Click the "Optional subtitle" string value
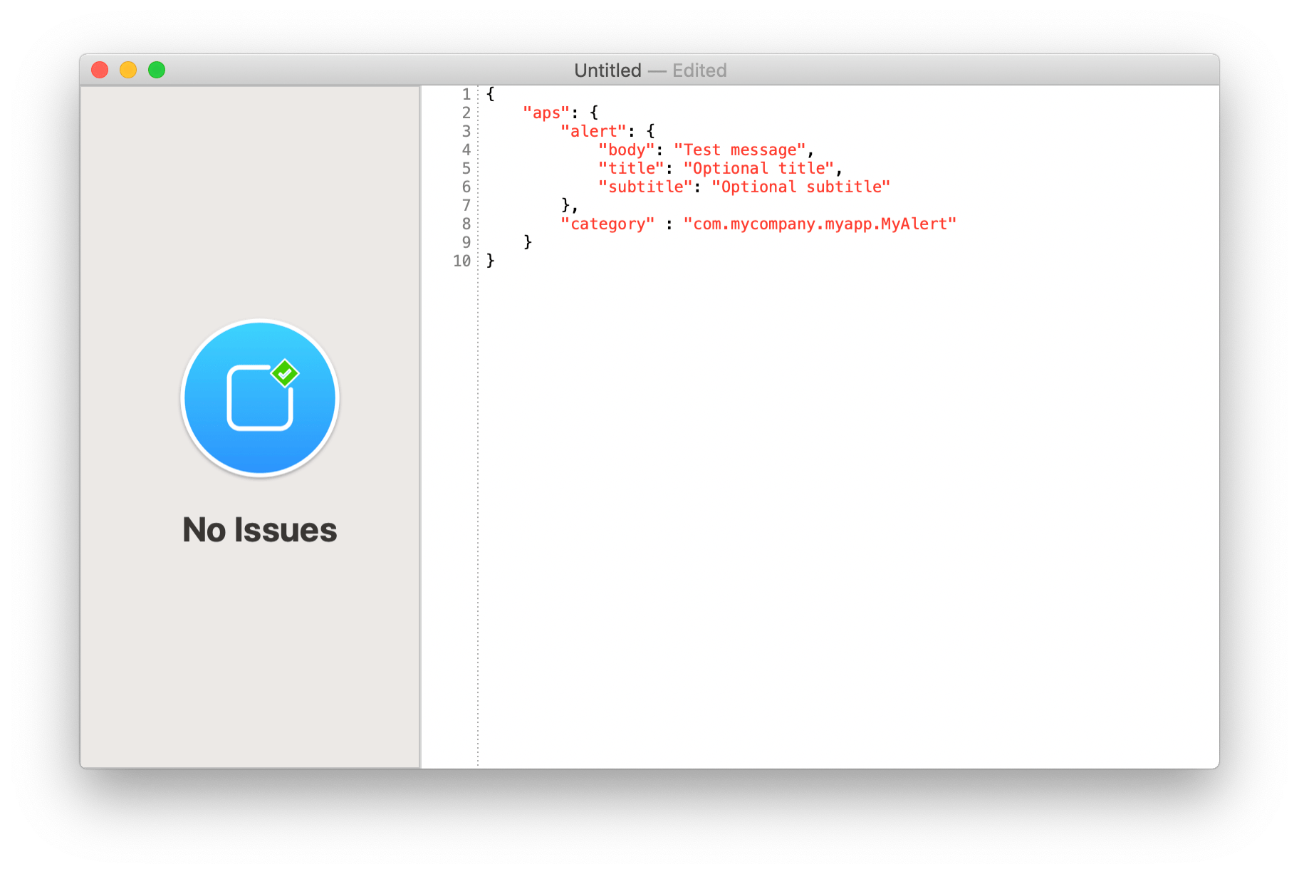The image size is (1299, 874). click(x=800, y=187)
